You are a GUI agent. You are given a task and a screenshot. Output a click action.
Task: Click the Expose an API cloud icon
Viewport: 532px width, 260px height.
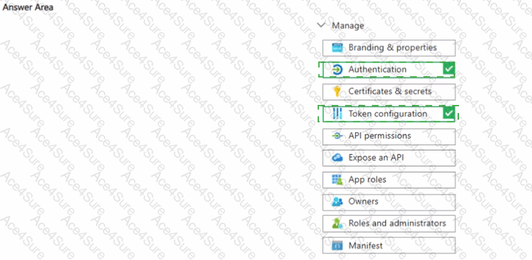pos(337,158)
